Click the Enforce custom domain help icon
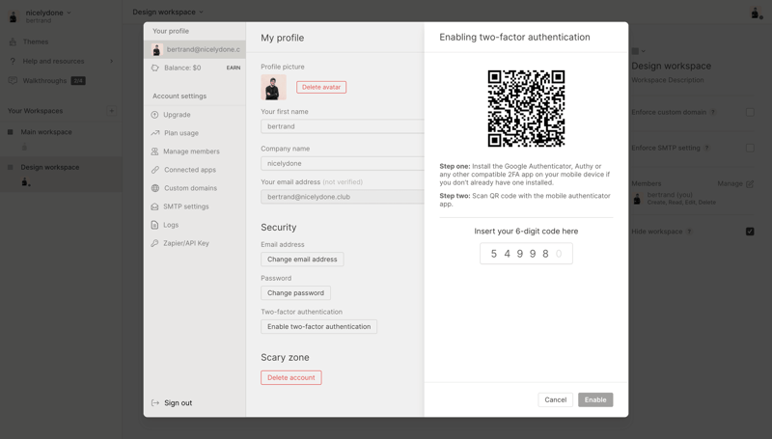The width and height of the screenshot is (772, 439). [x=713, y=112]
